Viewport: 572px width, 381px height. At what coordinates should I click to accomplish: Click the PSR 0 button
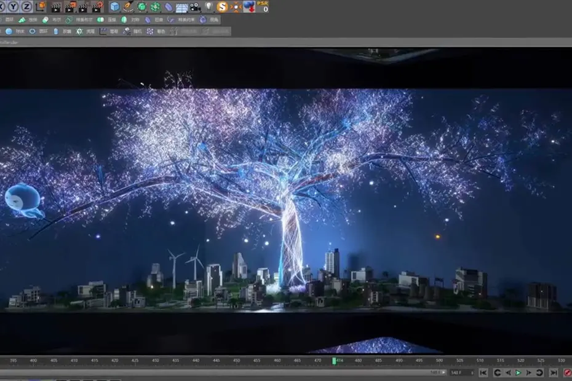coord(263,7)
